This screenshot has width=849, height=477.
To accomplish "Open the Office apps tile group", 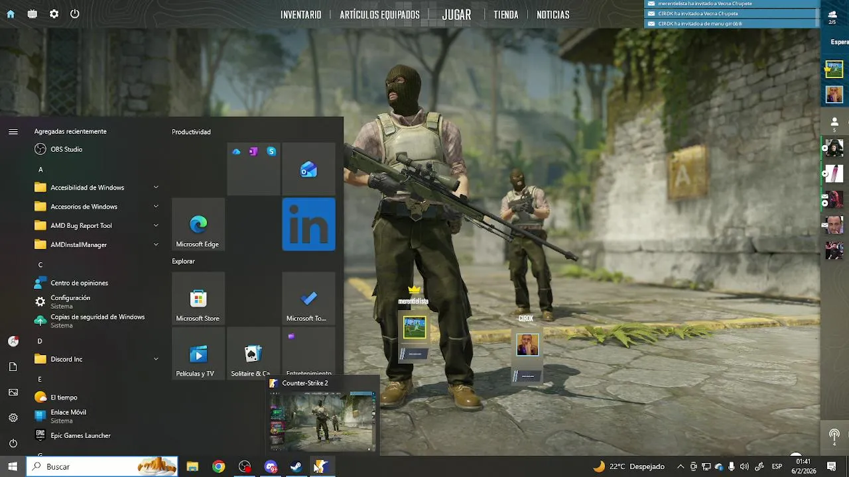I will [x=253, y=169].
